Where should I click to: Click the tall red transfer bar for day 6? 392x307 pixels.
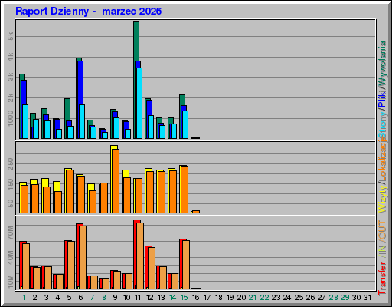[x=77, y=256]
